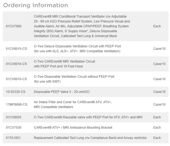Select the Ventilation Circuit without PEEP Port description
Image resolution: width=170 pixels, height=146 pixels.
74,79
